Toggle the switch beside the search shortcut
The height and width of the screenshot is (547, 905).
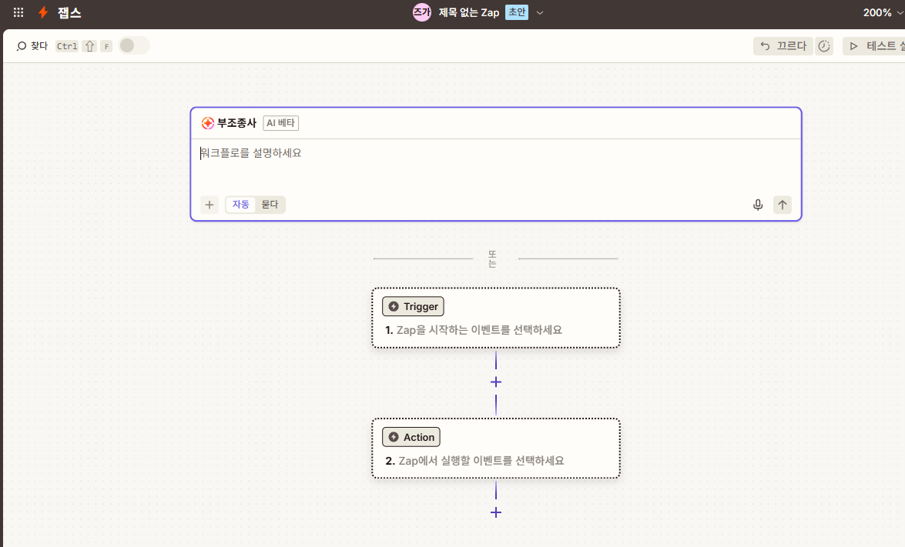coord(134,45)
